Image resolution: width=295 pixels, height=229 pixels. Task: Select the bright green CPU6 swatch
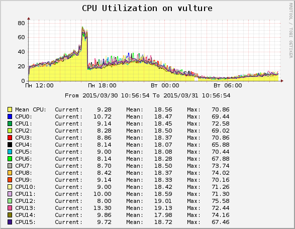tap(10, 159)
